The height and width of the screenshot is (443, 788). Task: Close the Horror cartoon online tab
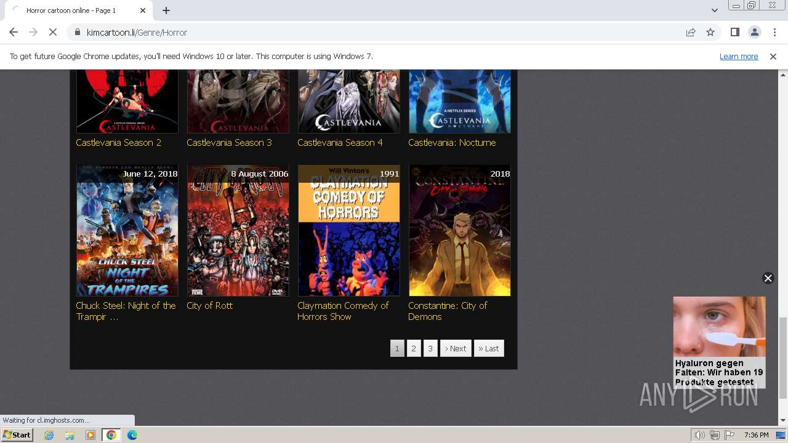click(143, 10)
